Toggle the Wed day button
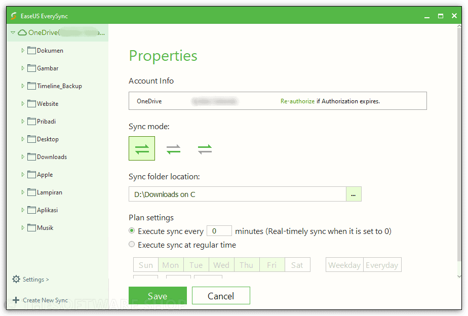The height and width of the screenshot is (316, 468). click(x=221, y=265)
